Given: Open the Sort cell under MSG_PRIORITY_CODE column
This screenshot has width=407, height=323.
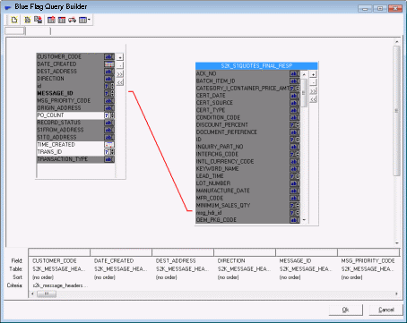Looking at the screenshot, I should click(368, 277).
